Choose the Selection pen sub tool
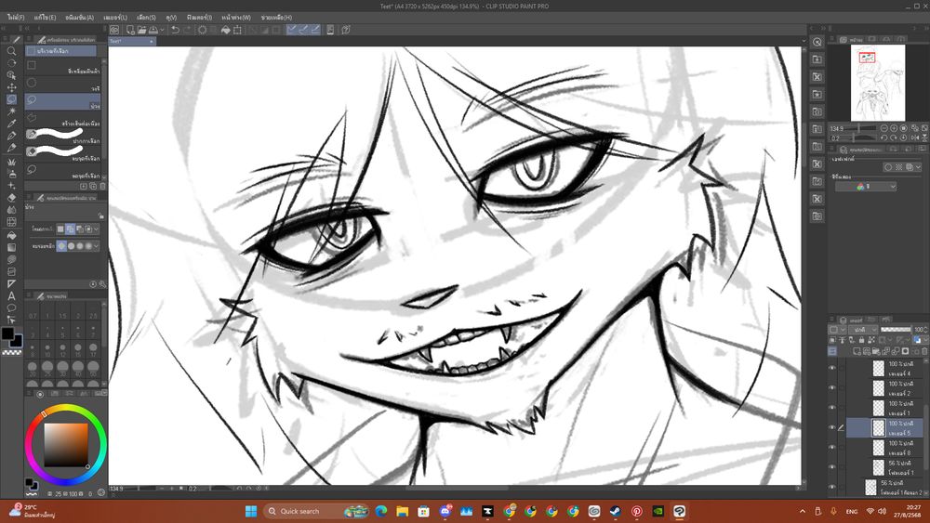 point(63,135)
